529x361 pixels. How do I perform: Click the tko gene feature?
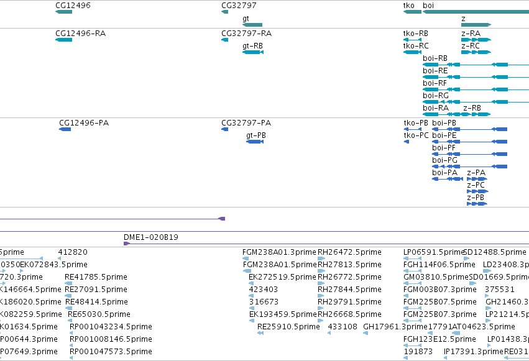(412, 12)
